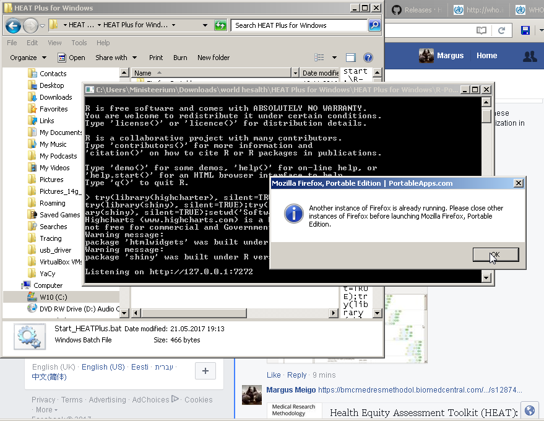Click the blue save floppy icon in Firefox
This screenshot has height=421, width=544.
pos(525,30)
